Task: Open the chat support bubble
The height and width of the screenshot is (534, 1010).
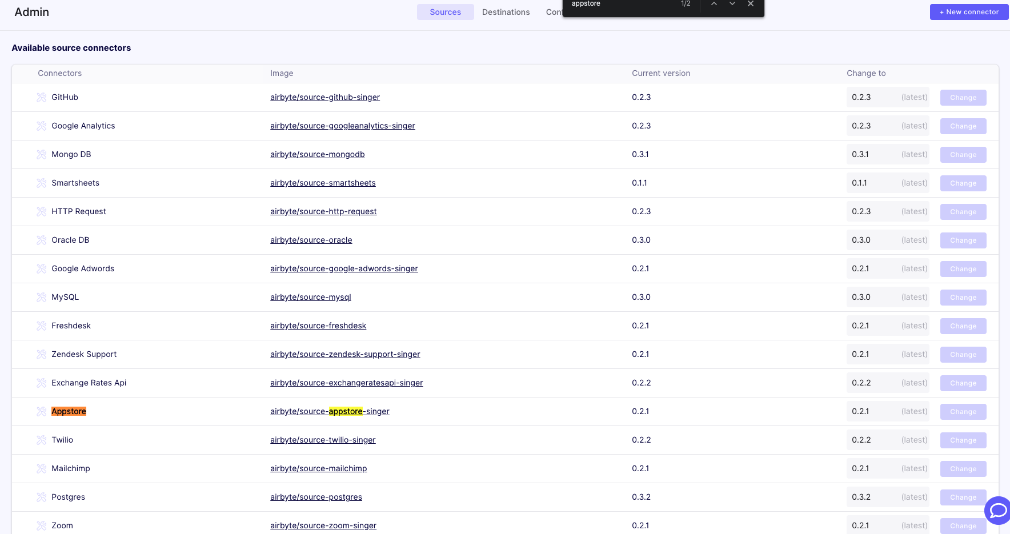Action: coord(997,511)
